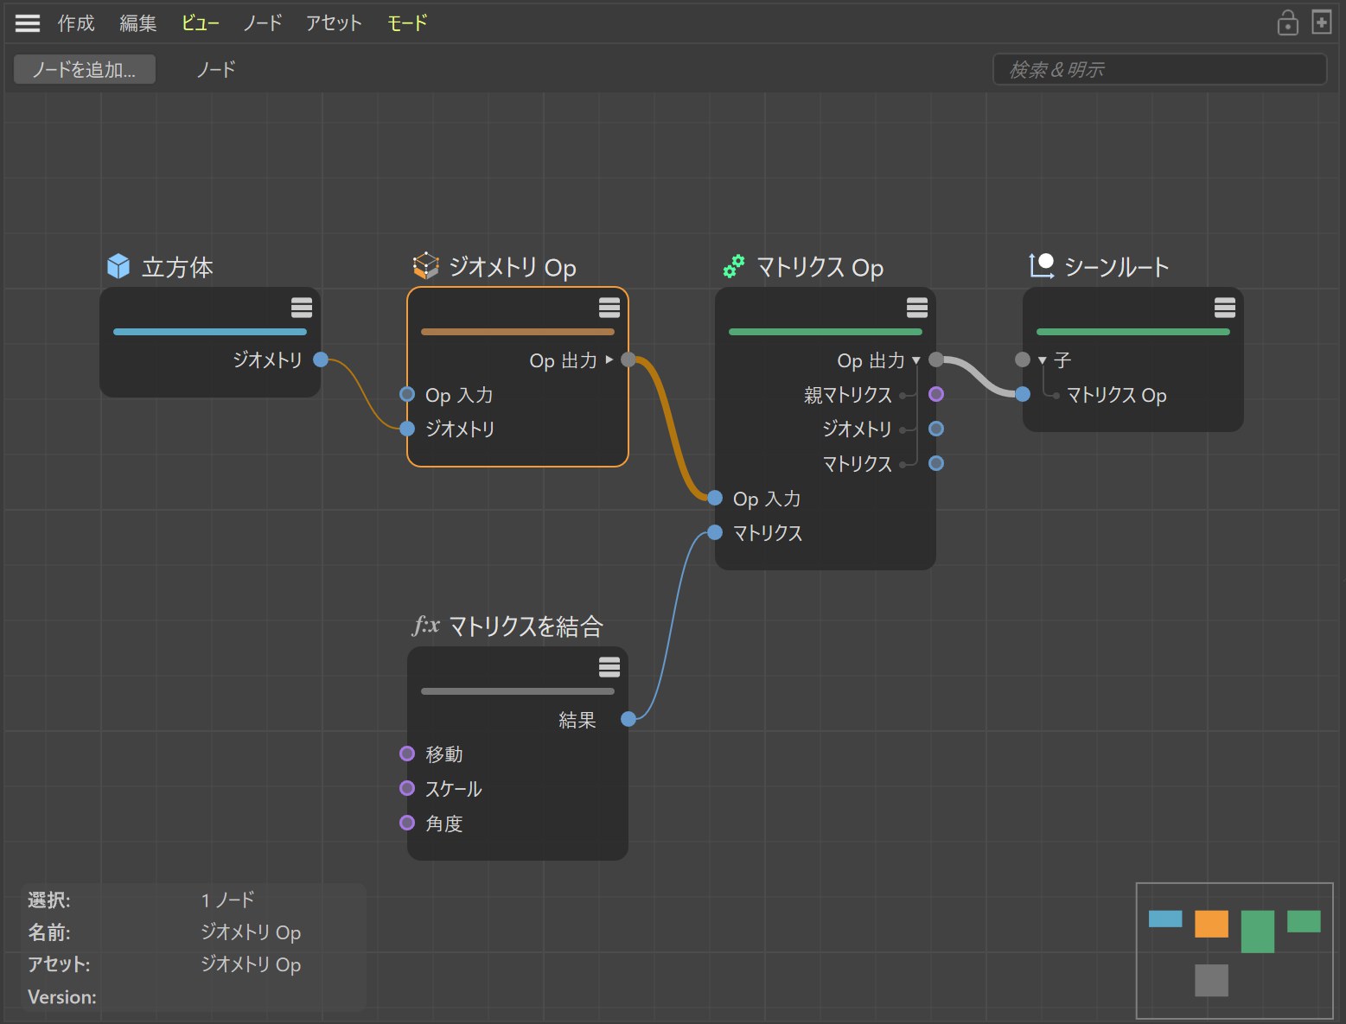
Task: Click the マトリクス Op gears icon
Action: point(734,266)
